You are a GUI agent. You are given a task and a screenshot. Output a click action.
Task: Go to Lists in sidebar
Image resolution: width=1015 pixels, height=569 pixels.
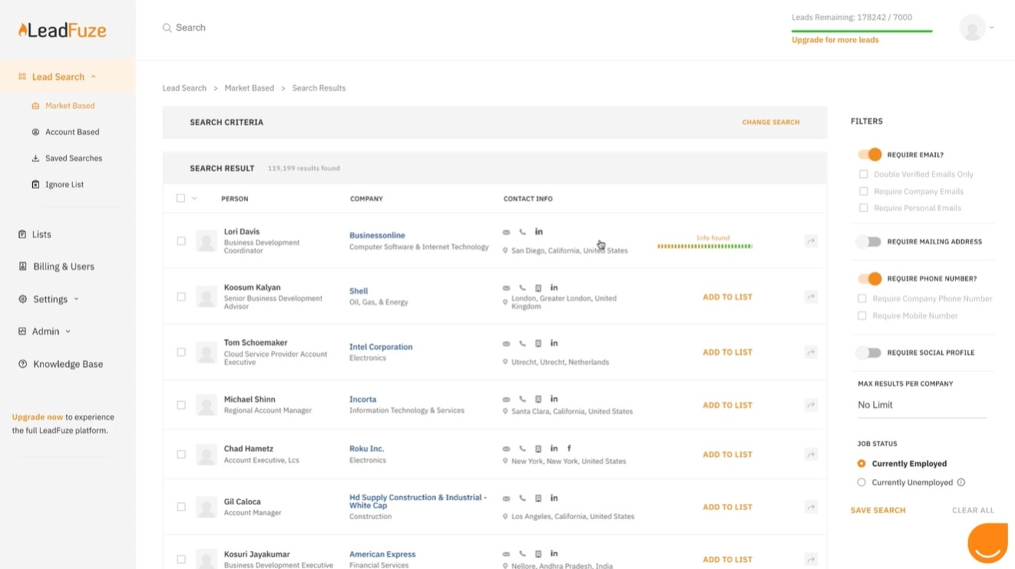(x=42, y=234)
